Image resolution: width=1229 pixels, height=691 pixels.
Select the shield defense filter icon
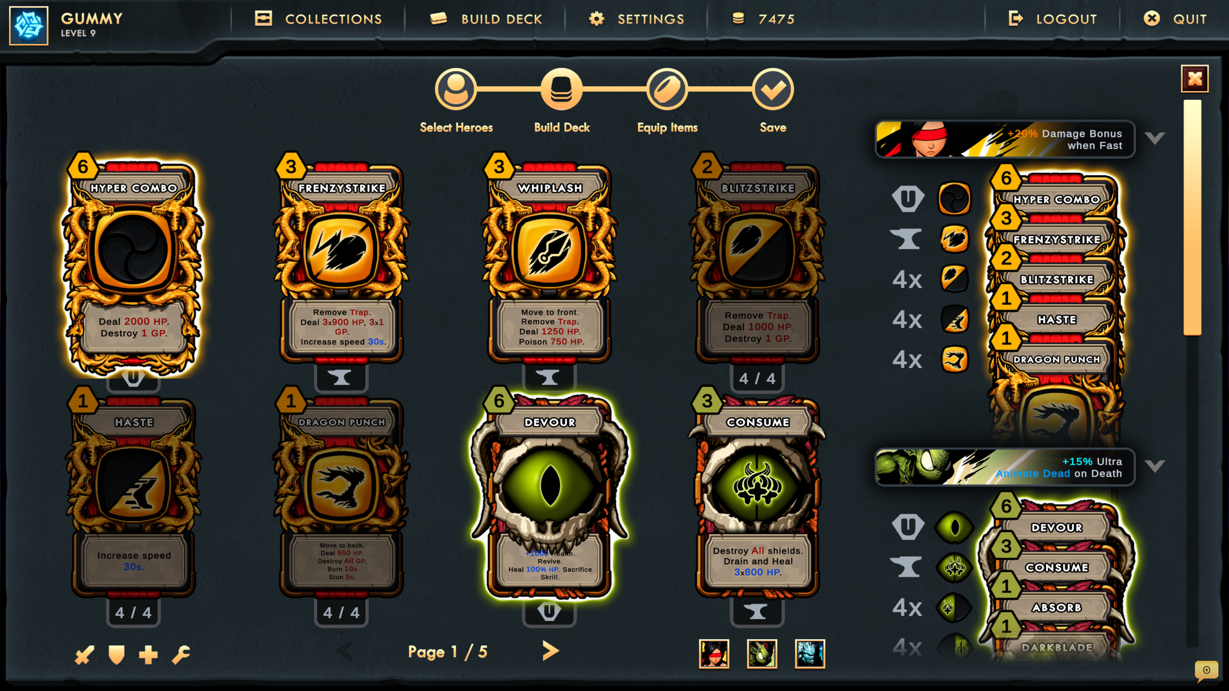(x=117, y=655)
